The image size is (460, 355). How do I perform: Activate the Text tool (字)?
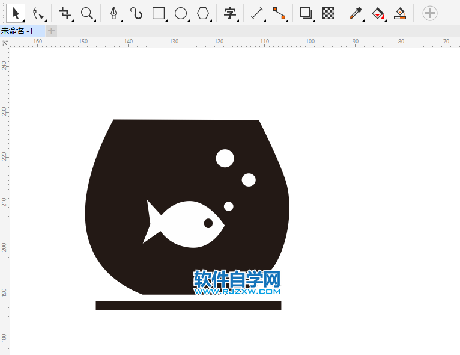[x=230, y=13]
